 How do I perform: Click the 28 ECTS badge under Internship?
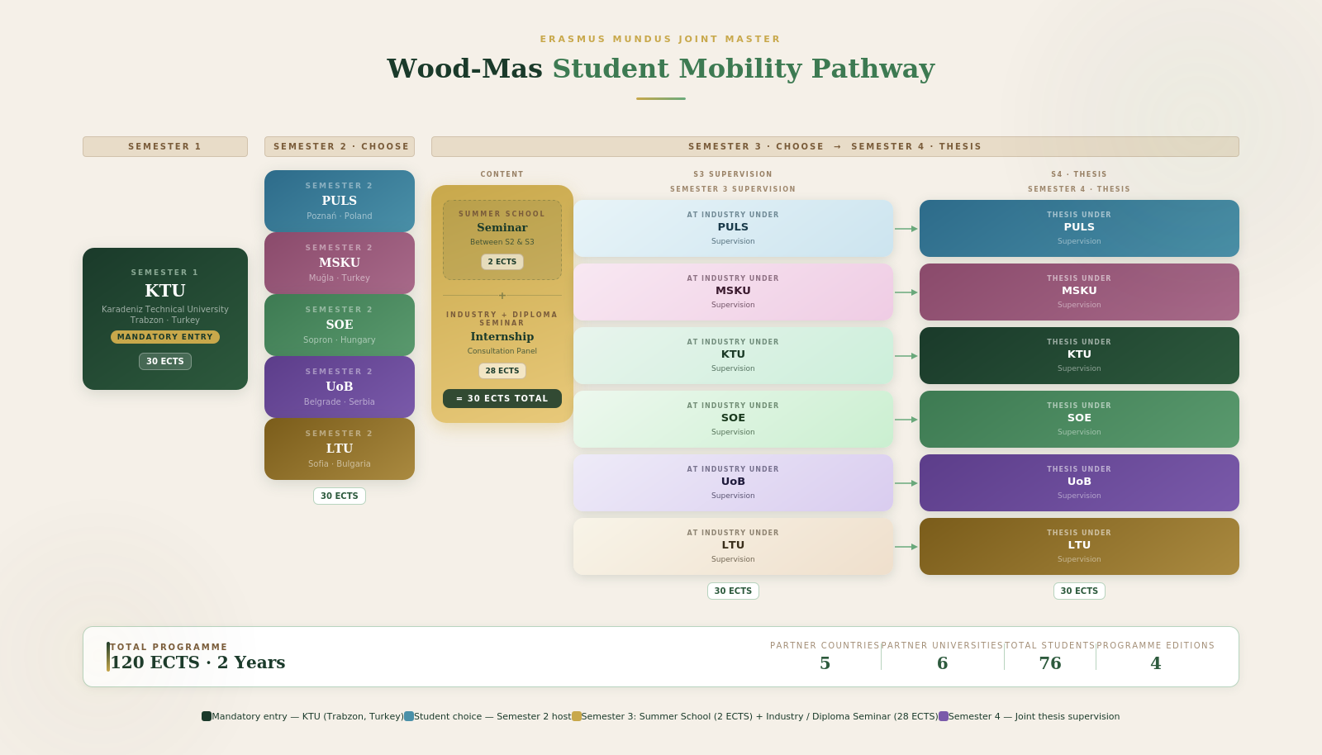(x=502, y=371)
